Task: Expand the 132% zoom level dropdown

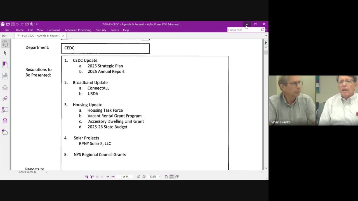Action: click(x=160, y=177)
